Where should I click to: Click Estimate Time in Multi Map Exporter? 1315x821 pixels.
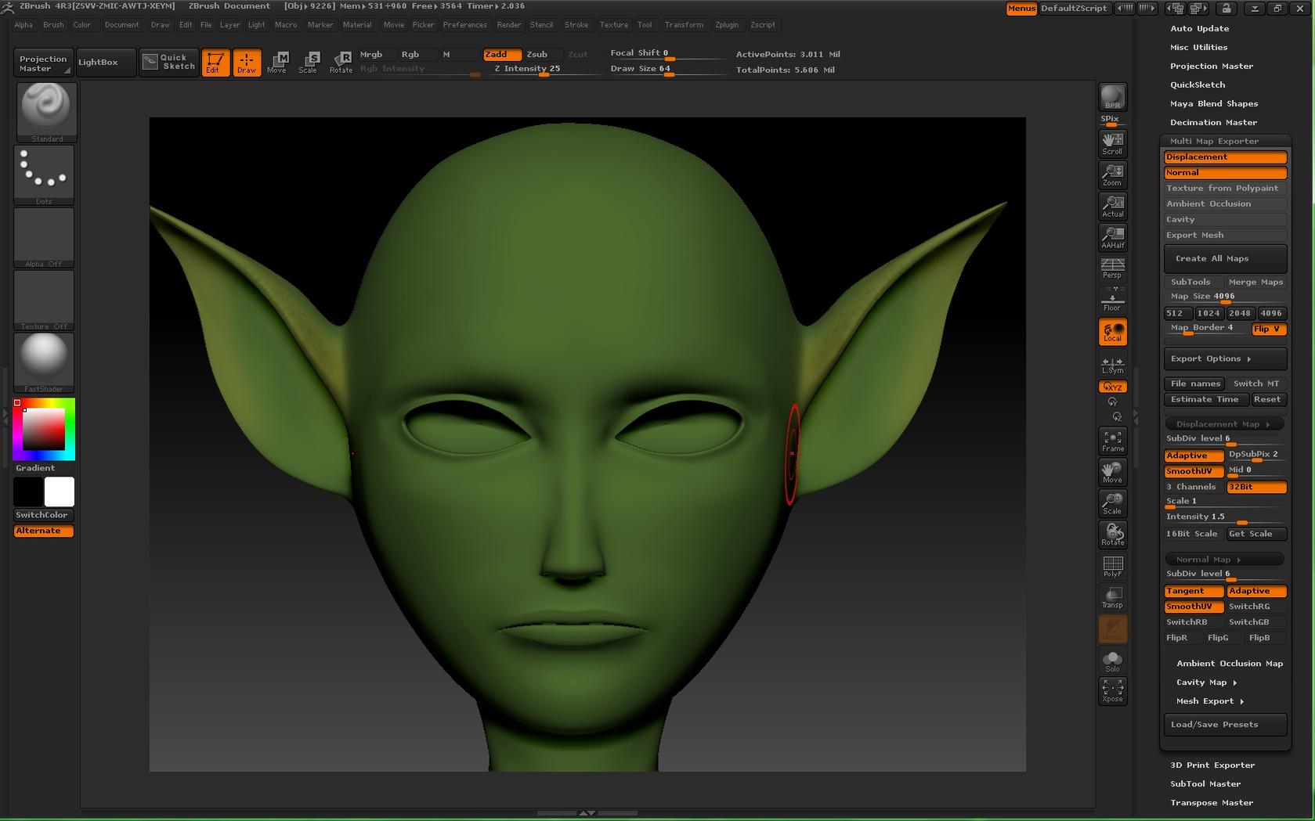[x=1205, y=399]
